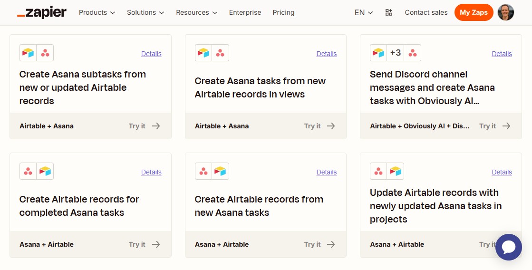Click 'Asana + Airtable' label on Update Airtable records card
The image size is (532, 270).
pyautogui.click(x=397, y=244)
